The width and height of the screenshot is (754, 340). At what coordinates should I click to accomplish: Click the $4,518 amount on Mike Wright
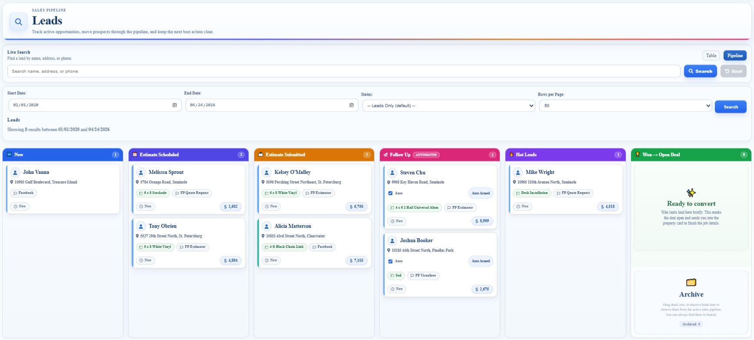click(x=608, y=207)
